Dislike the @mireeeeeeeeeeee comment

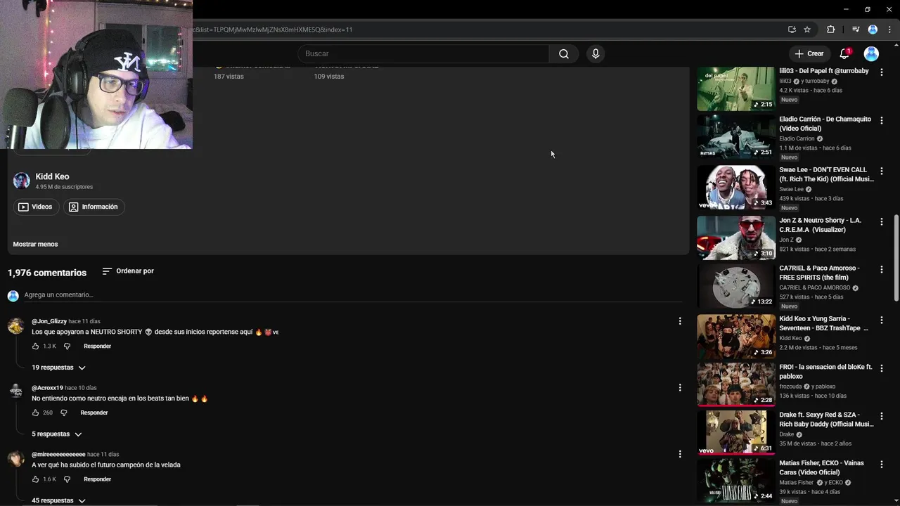pyautogui.click(x=67, y=479)
